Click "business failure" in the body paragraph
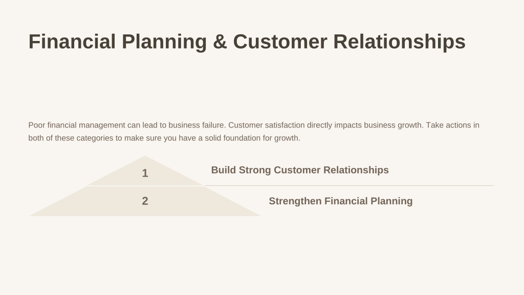 point(197,125)
